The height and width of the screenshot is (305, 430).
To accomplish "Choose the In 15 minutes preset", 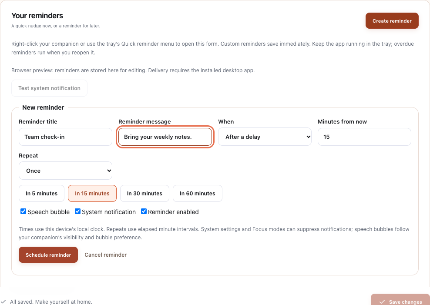I will pos(92,194).
